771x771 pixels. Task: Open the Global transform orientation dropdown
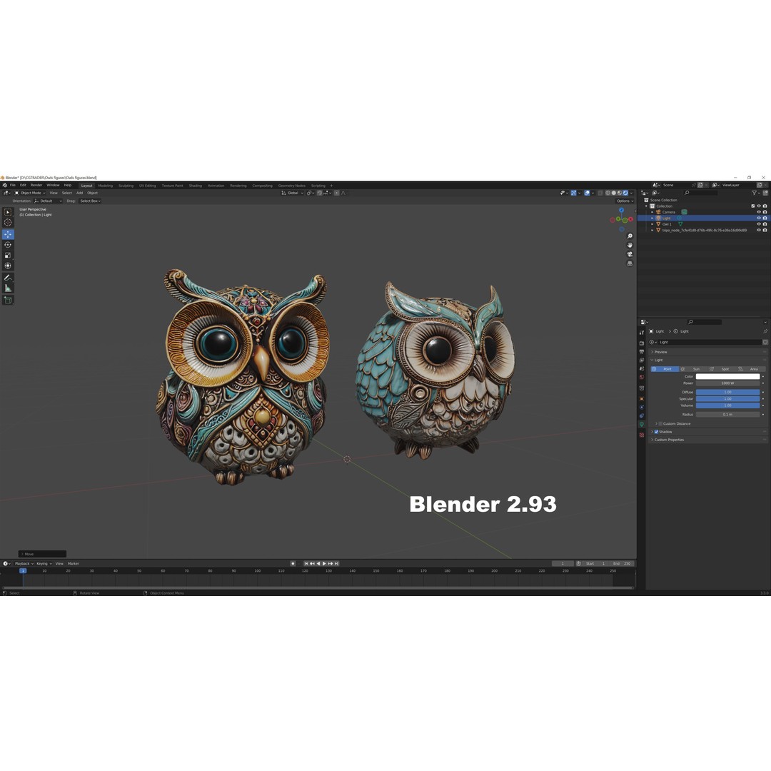[293, 193]
